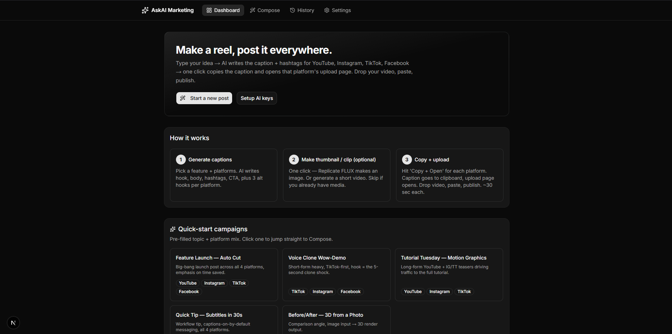The width and height of the screenshot is (672, 334).
Task: Click the Quick-start campaigns heading text
Action: click(213, 229)
